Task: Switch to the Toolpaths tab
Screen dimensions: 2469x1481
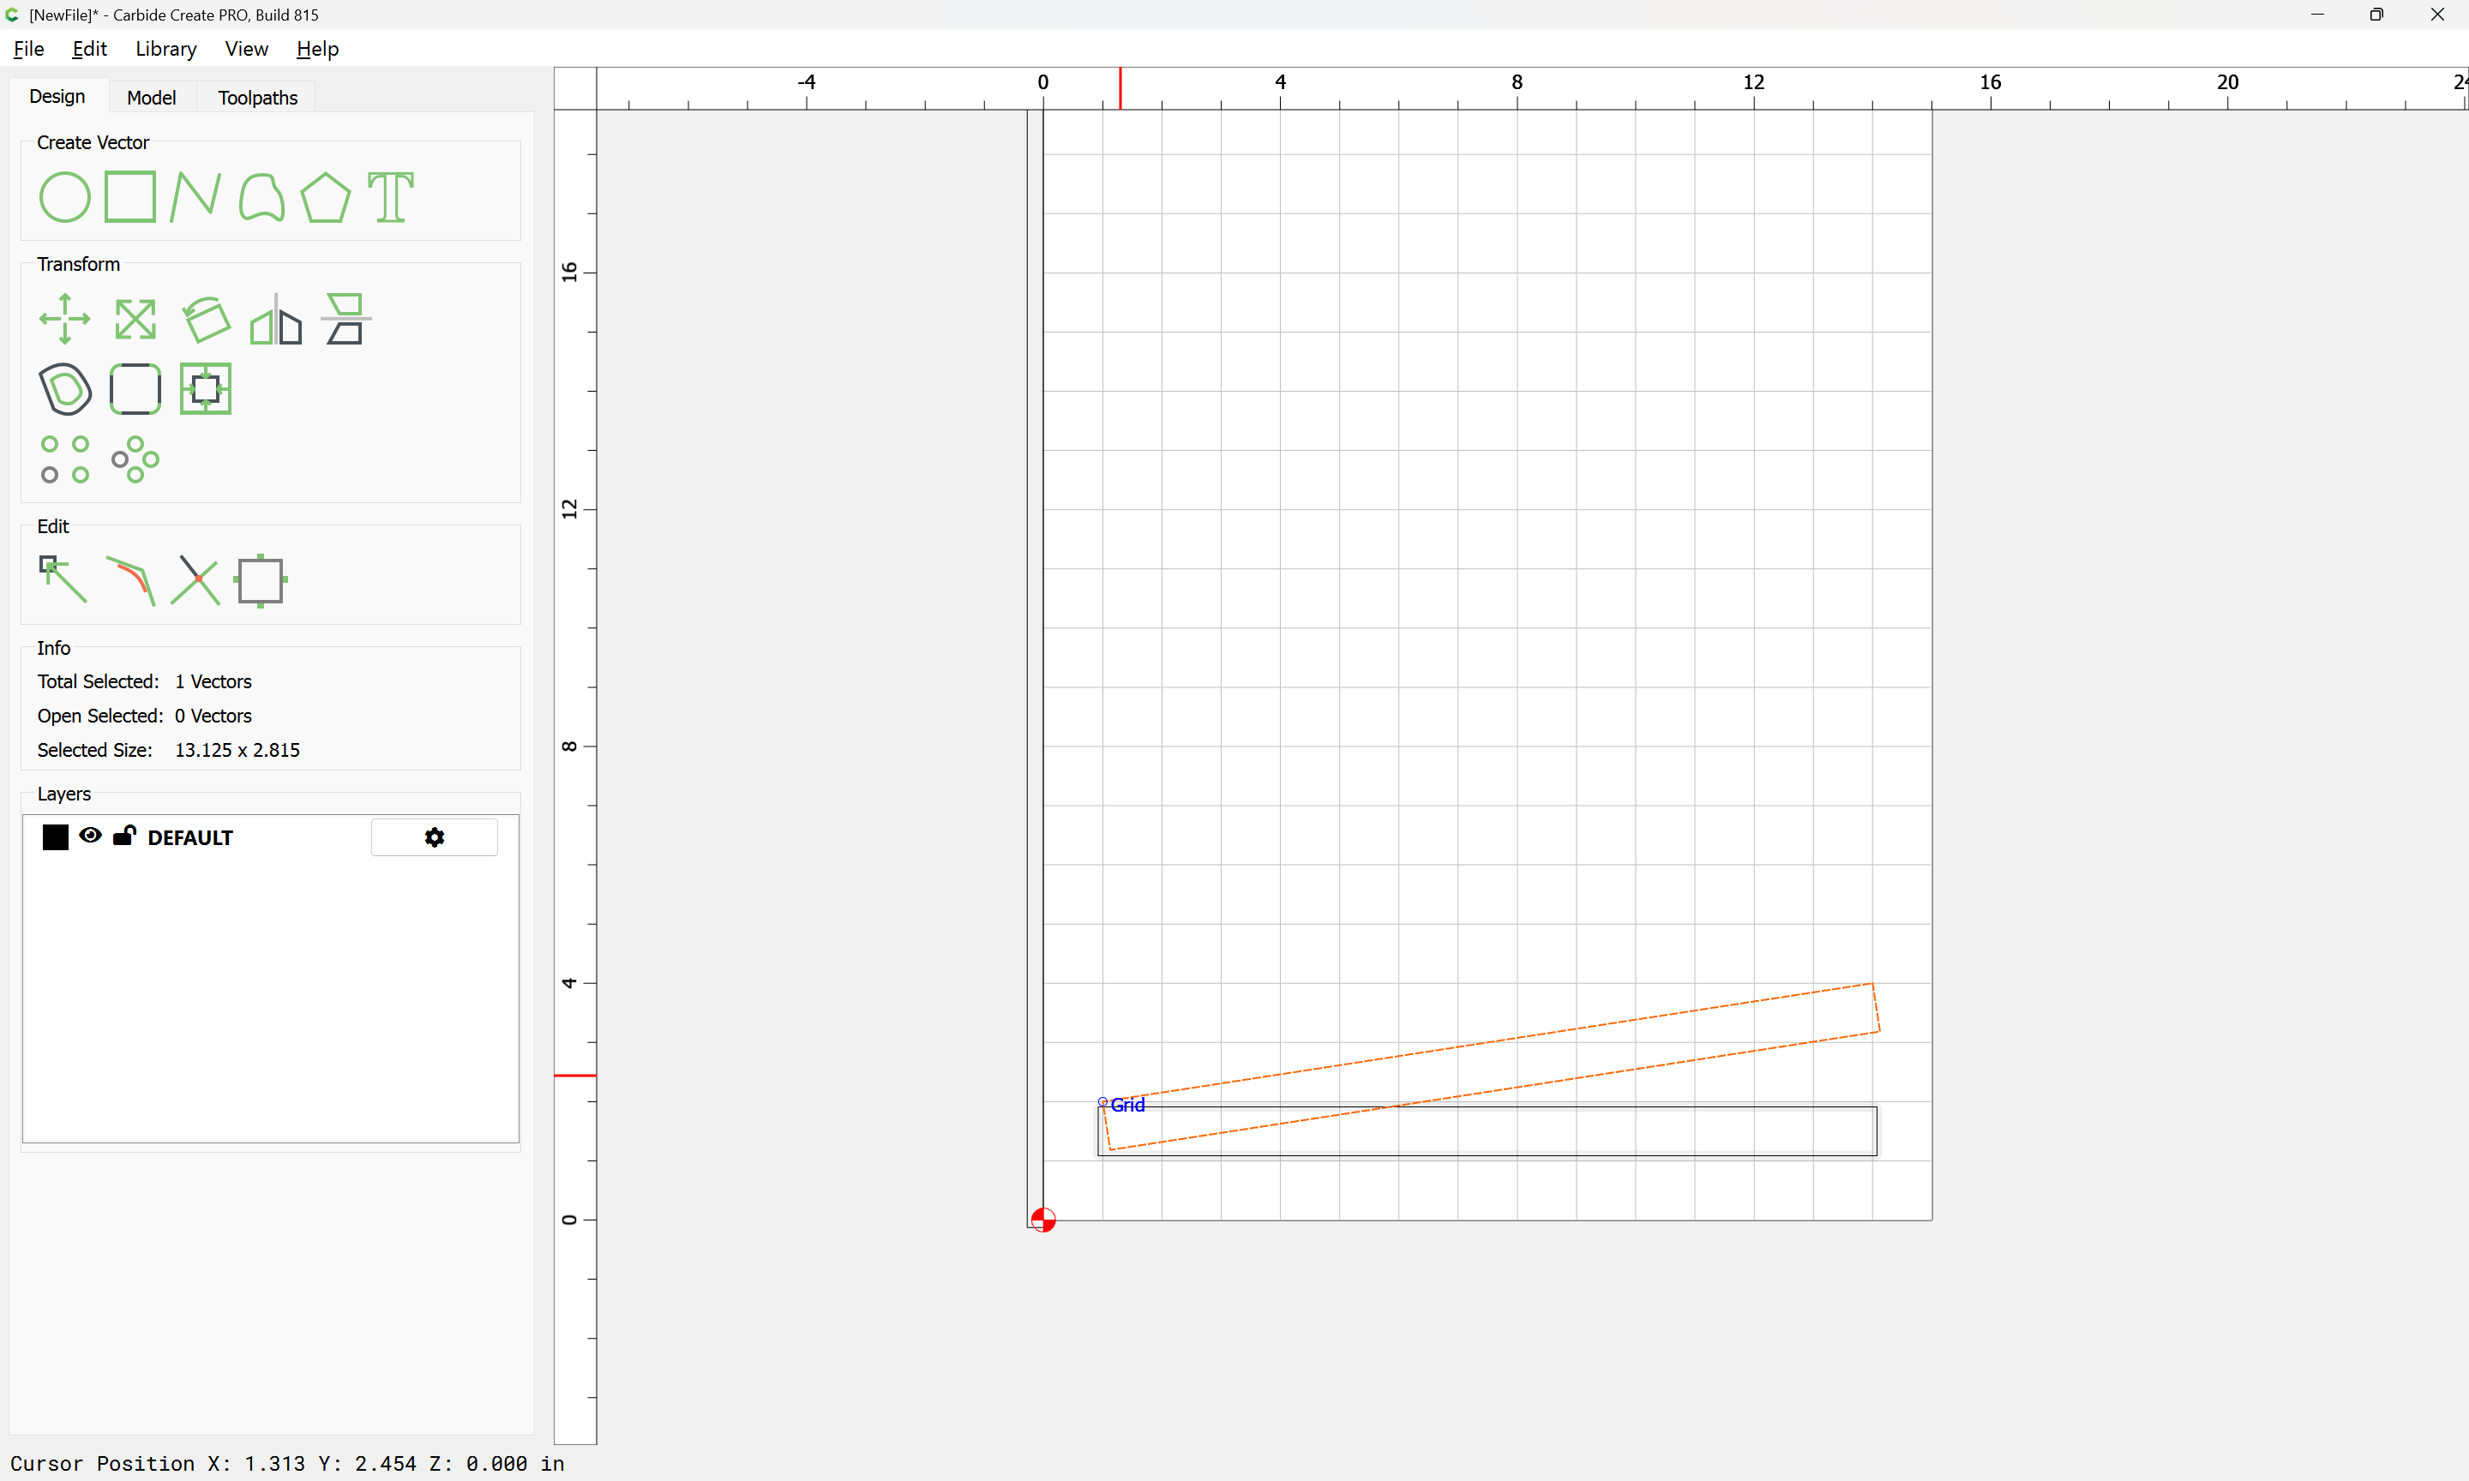Action: (x=257, y=98)
